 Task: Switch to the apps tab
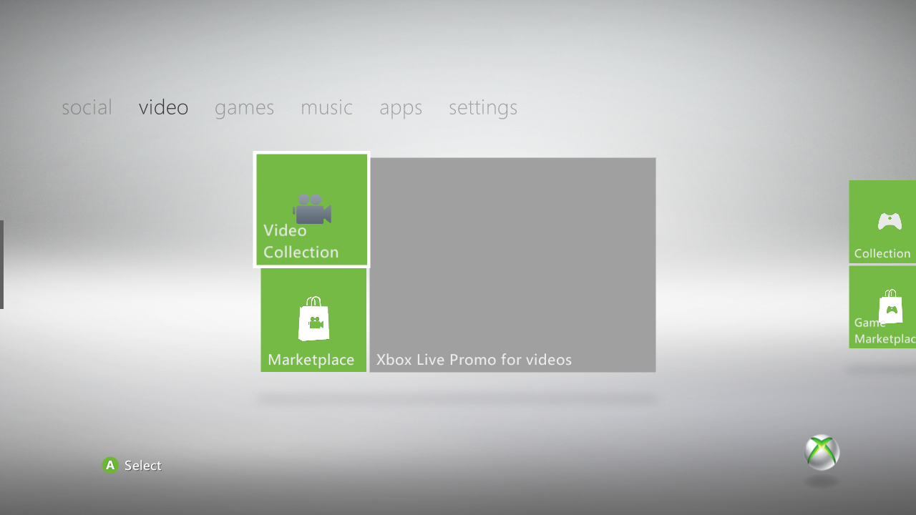click(401, 108)
